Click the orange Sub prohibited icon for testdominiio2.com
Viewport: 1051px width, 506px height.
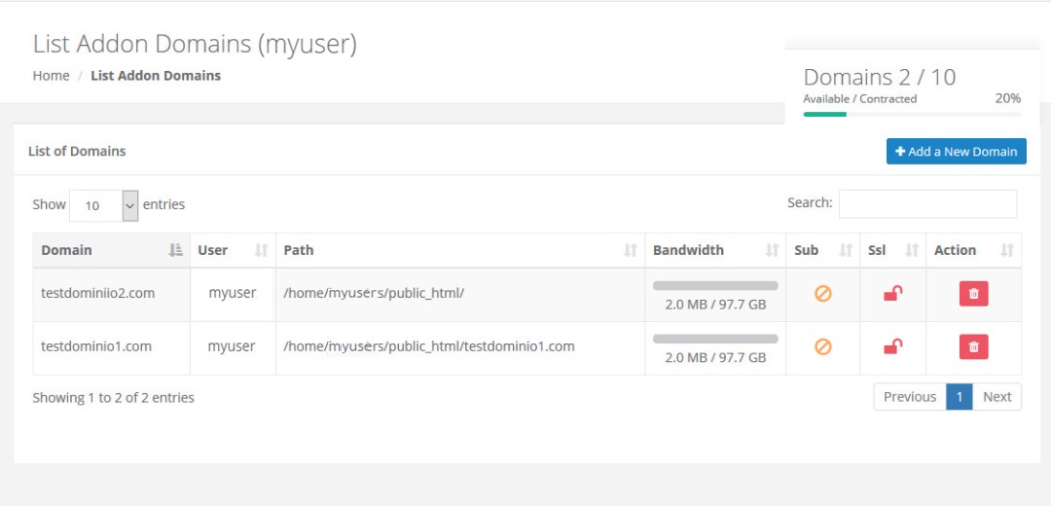(x=823, y=294)
